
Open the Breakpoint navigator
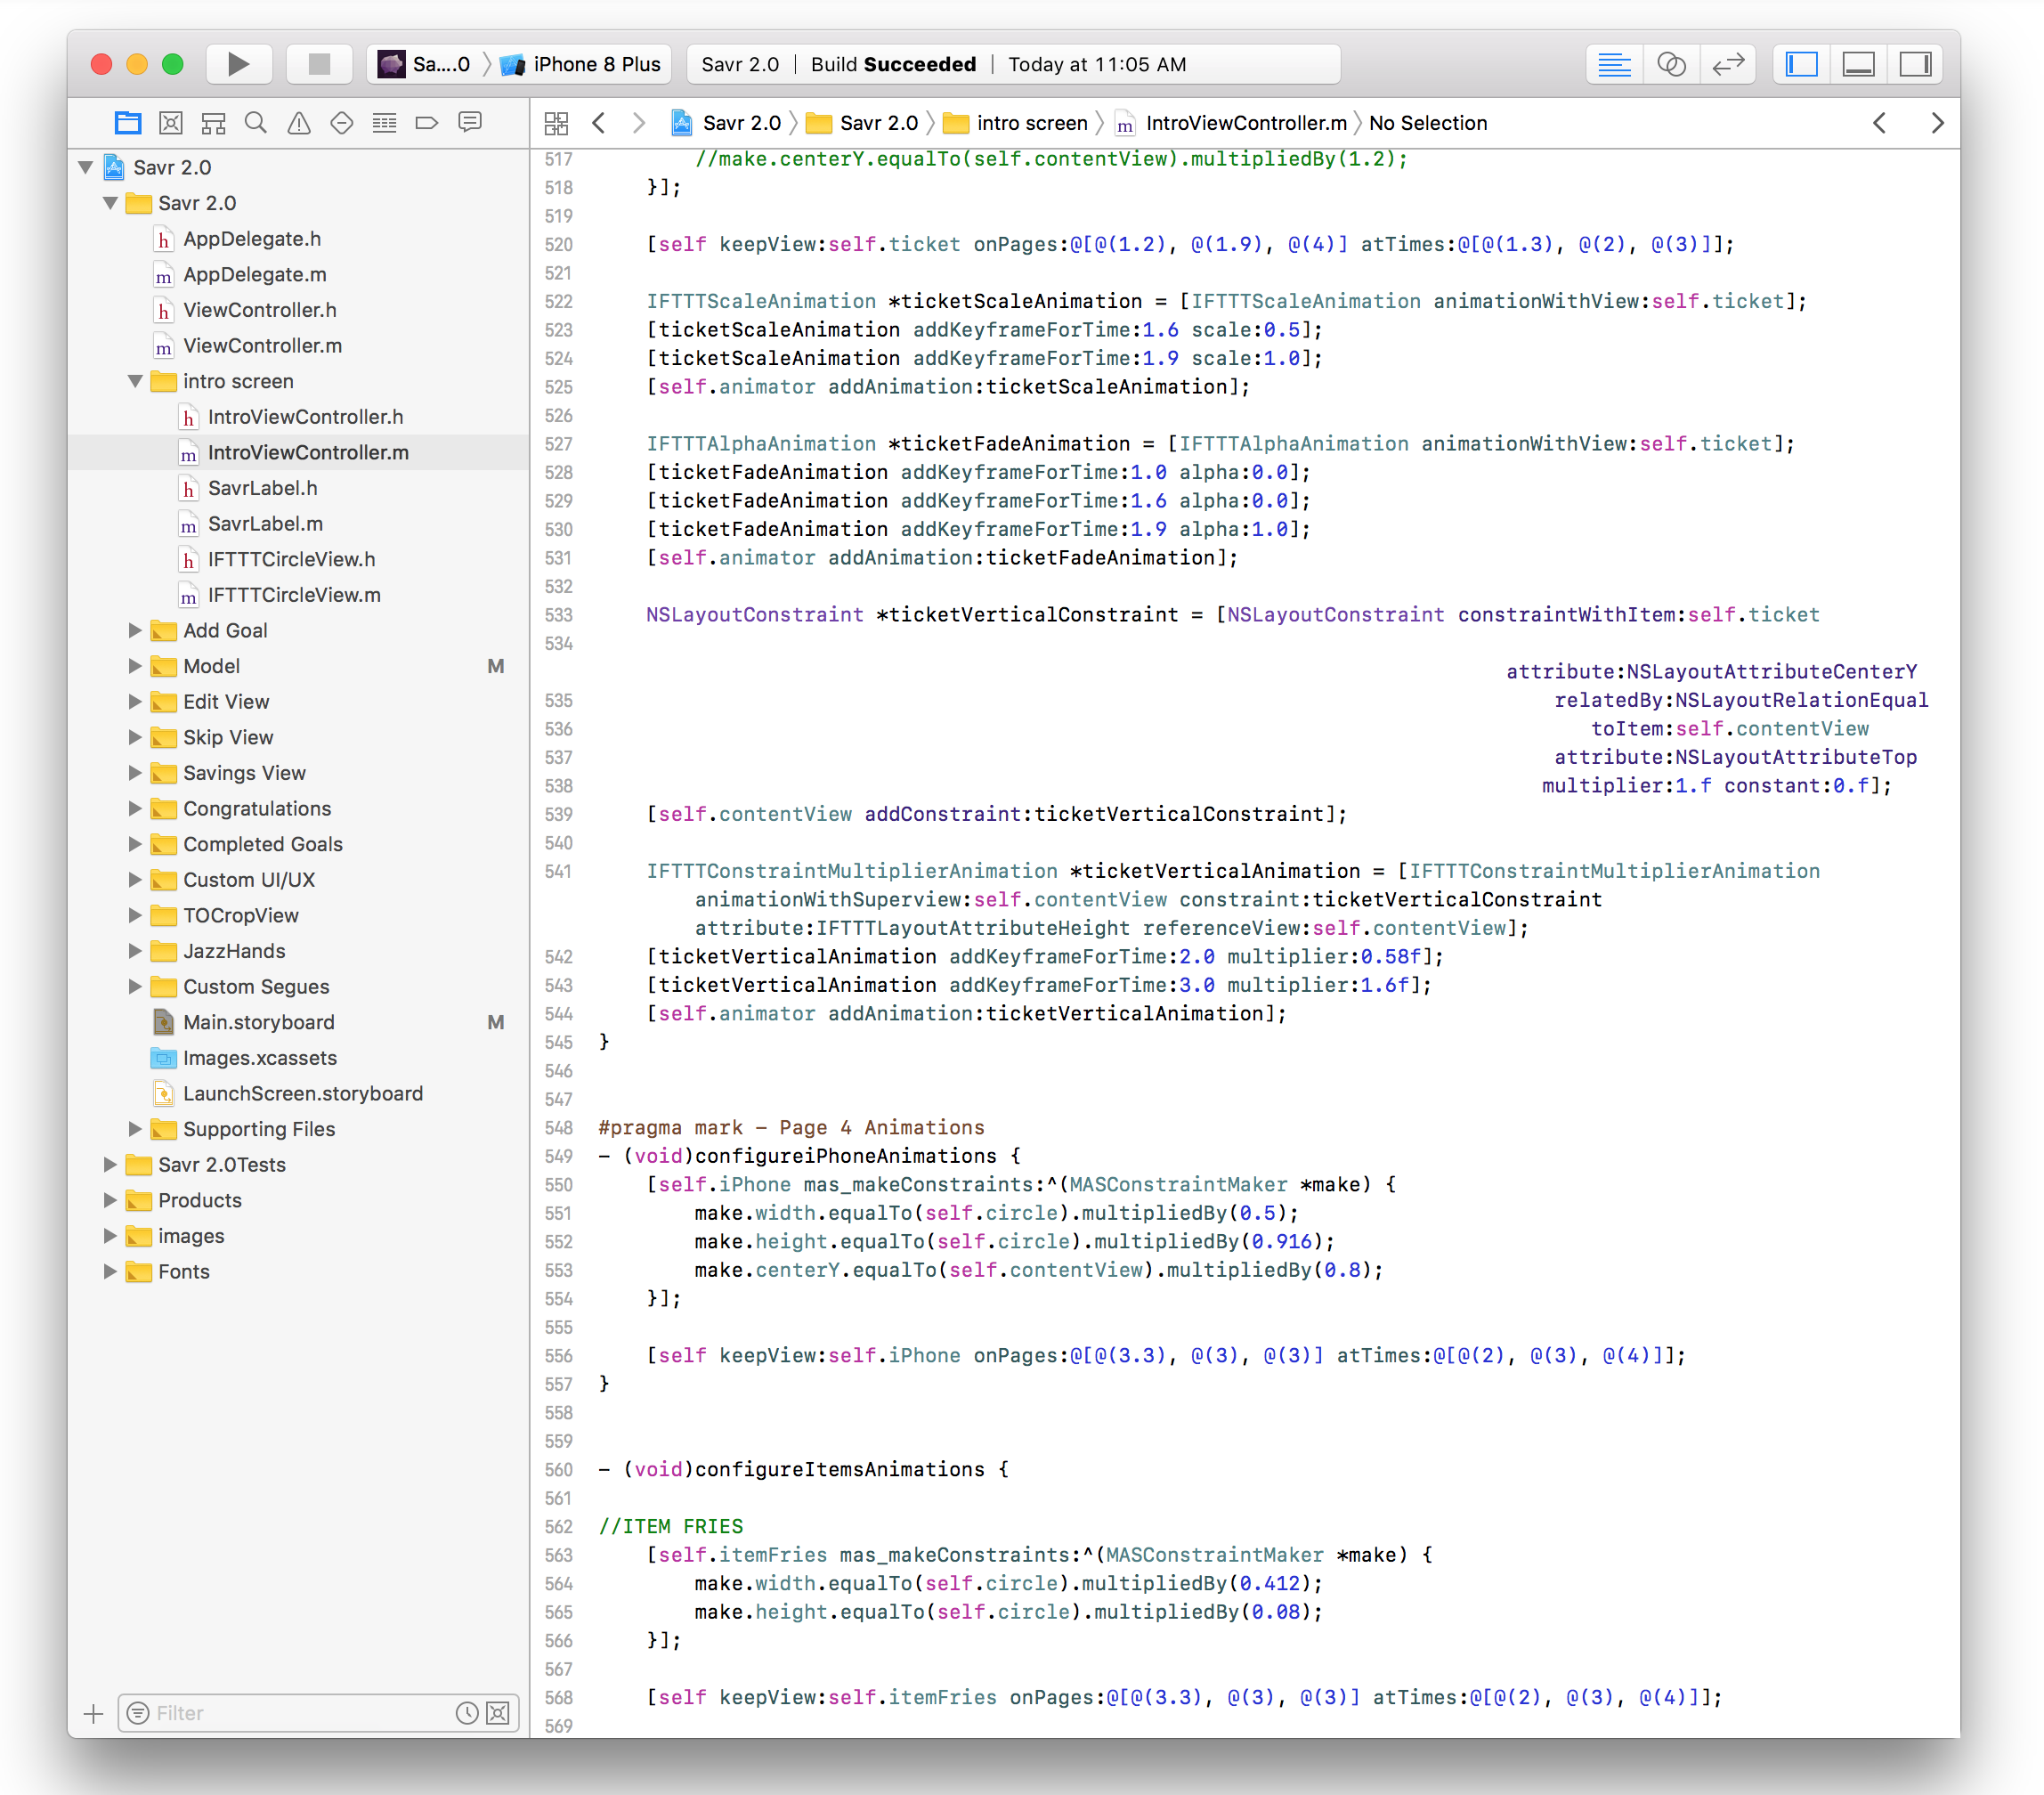[427, 123]
